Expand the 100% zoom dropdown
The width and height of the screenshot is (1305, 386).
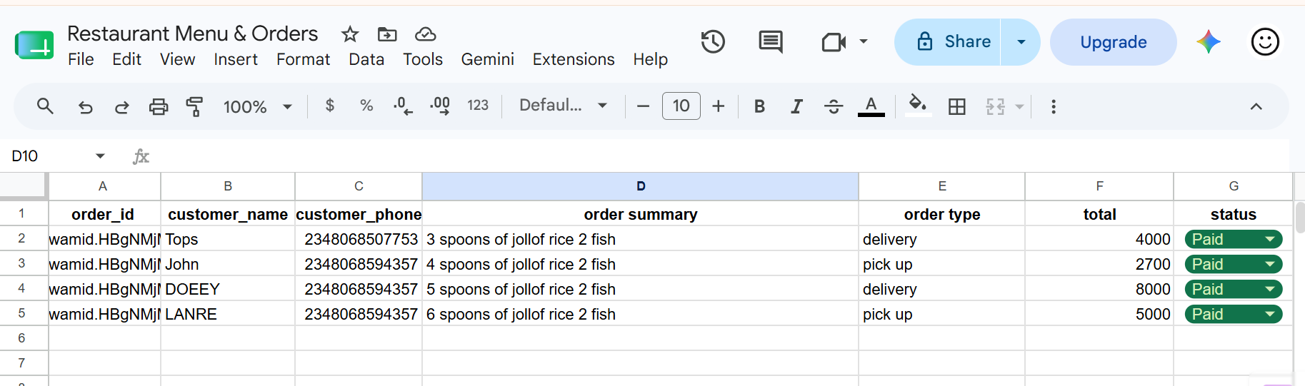tap(258, 106)
